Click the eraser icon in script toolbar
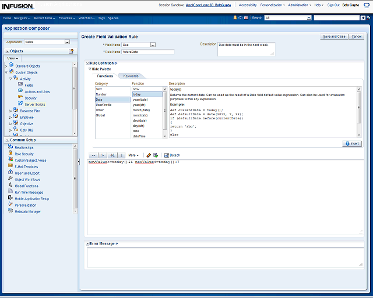 [149, 155]
